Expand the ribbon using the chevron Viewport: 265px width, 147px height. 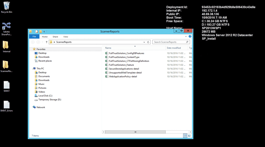pos(186,36)
